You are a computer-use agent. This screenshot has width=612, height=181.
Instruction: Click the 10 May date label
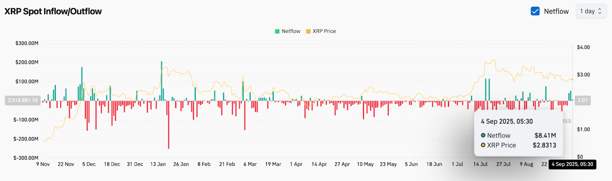point(365,164)
